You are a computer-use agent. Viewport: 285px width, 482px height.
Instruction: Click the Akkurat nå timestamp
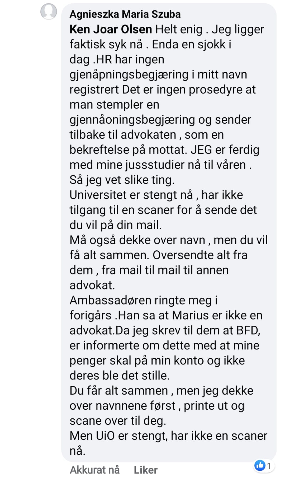pyautogui.click(x=95, y=470)
